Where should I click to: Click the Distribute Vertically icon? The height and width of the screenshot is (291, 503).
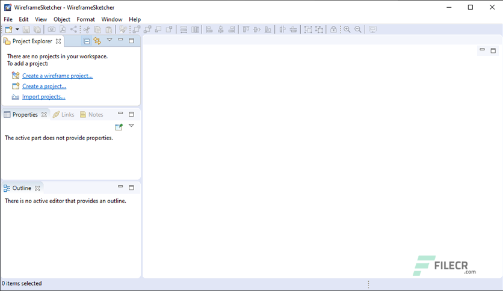(293, 29)
